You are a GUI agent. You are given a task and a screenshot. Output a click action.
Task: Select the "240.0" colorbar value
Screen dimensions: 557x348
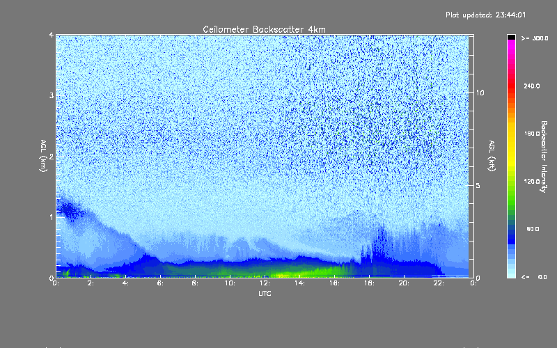[532, 86]
